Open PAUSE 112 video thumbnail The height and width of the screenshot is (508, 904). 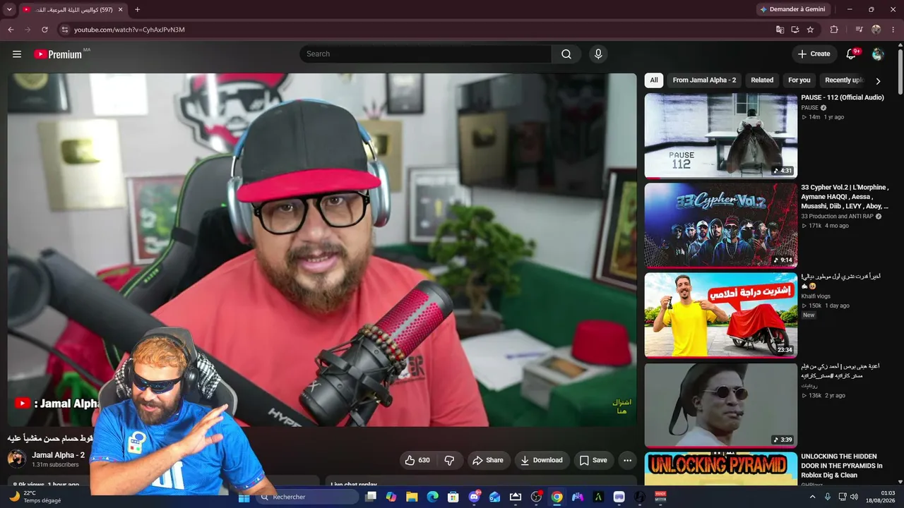point(721,135)
